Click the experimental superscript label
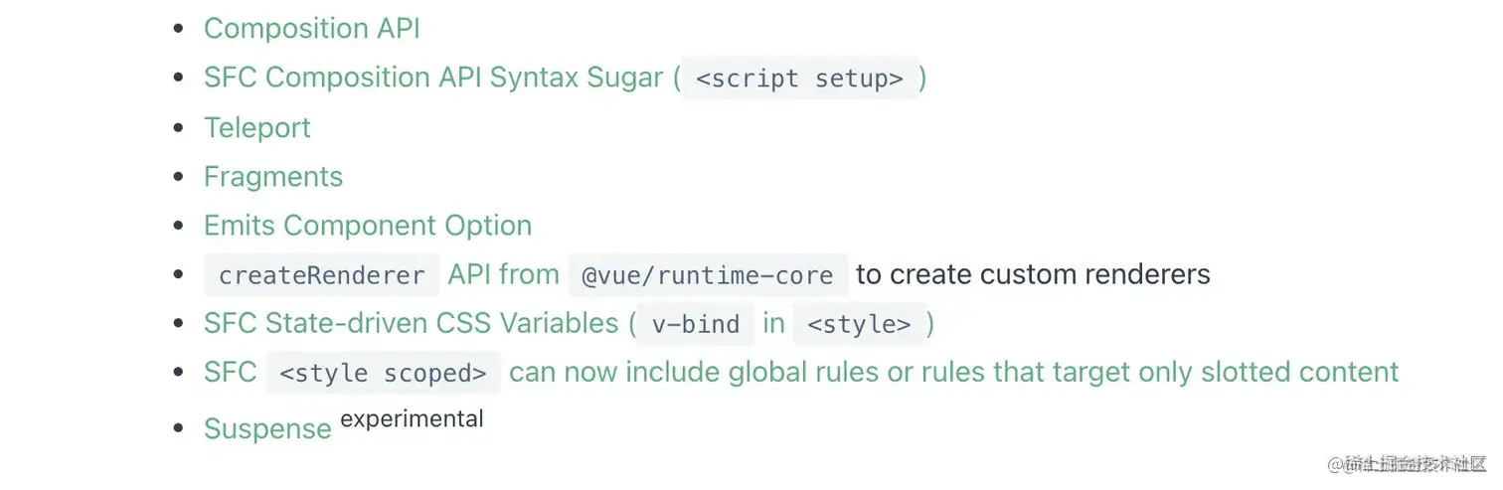Viewport: 1503px width, 490px height. [412, 418]
